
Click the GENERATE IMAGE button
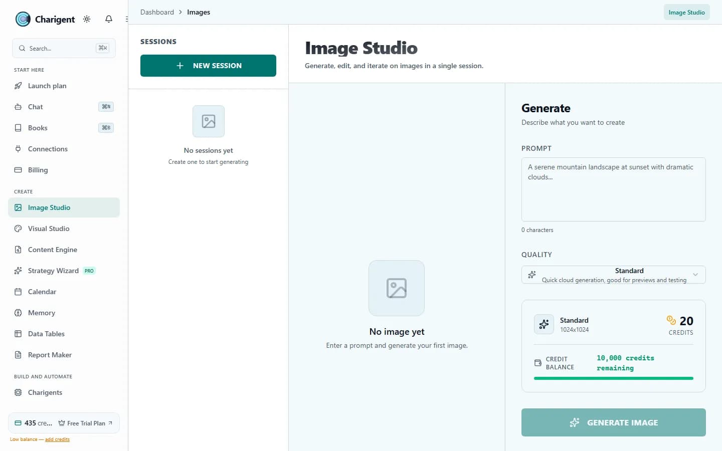(x=614, y=422)
